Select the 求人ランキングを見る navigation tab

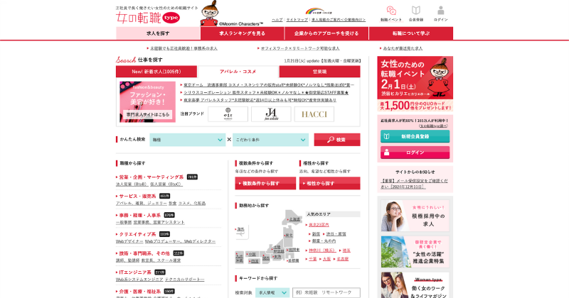click(x=242, y=33)
